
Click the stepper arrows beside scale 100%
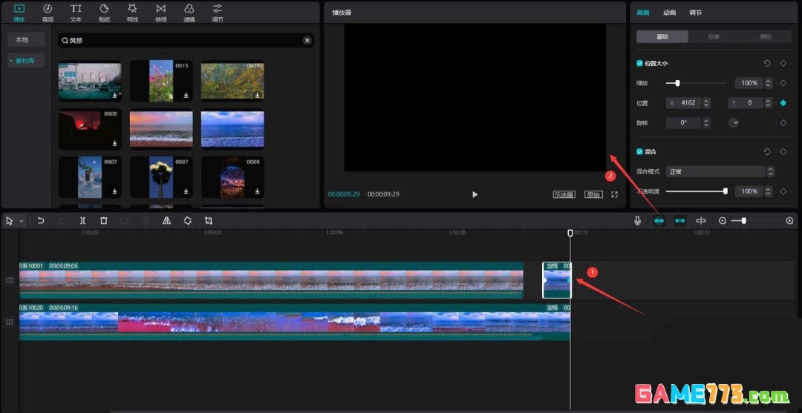tap(767, 83)
